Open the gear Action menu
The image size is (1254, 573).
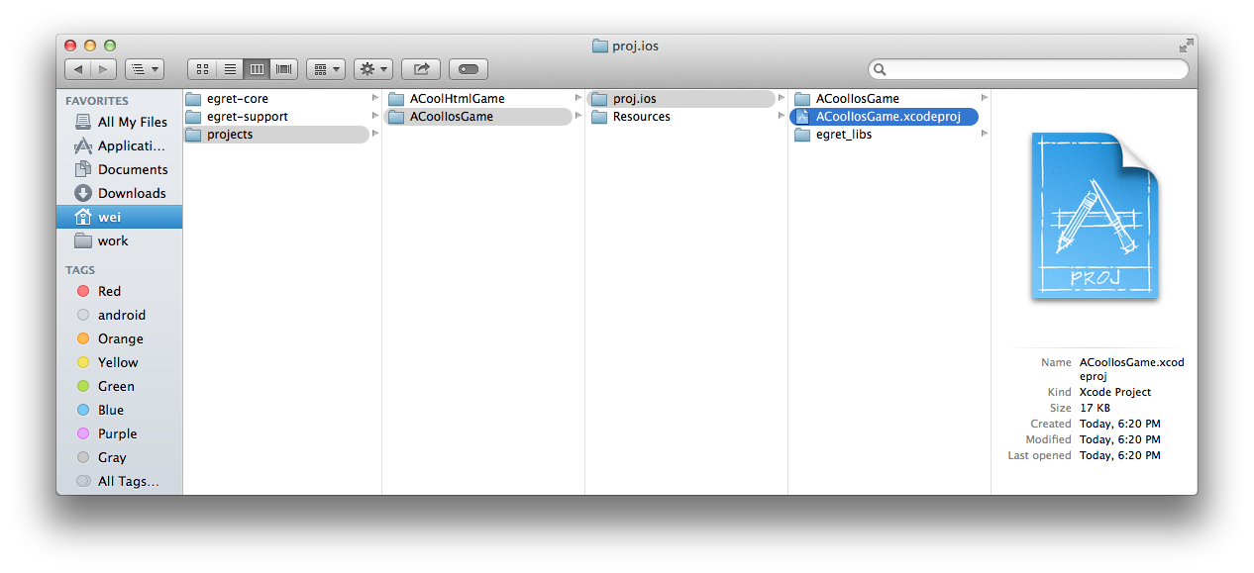click(x=373, y=69)
